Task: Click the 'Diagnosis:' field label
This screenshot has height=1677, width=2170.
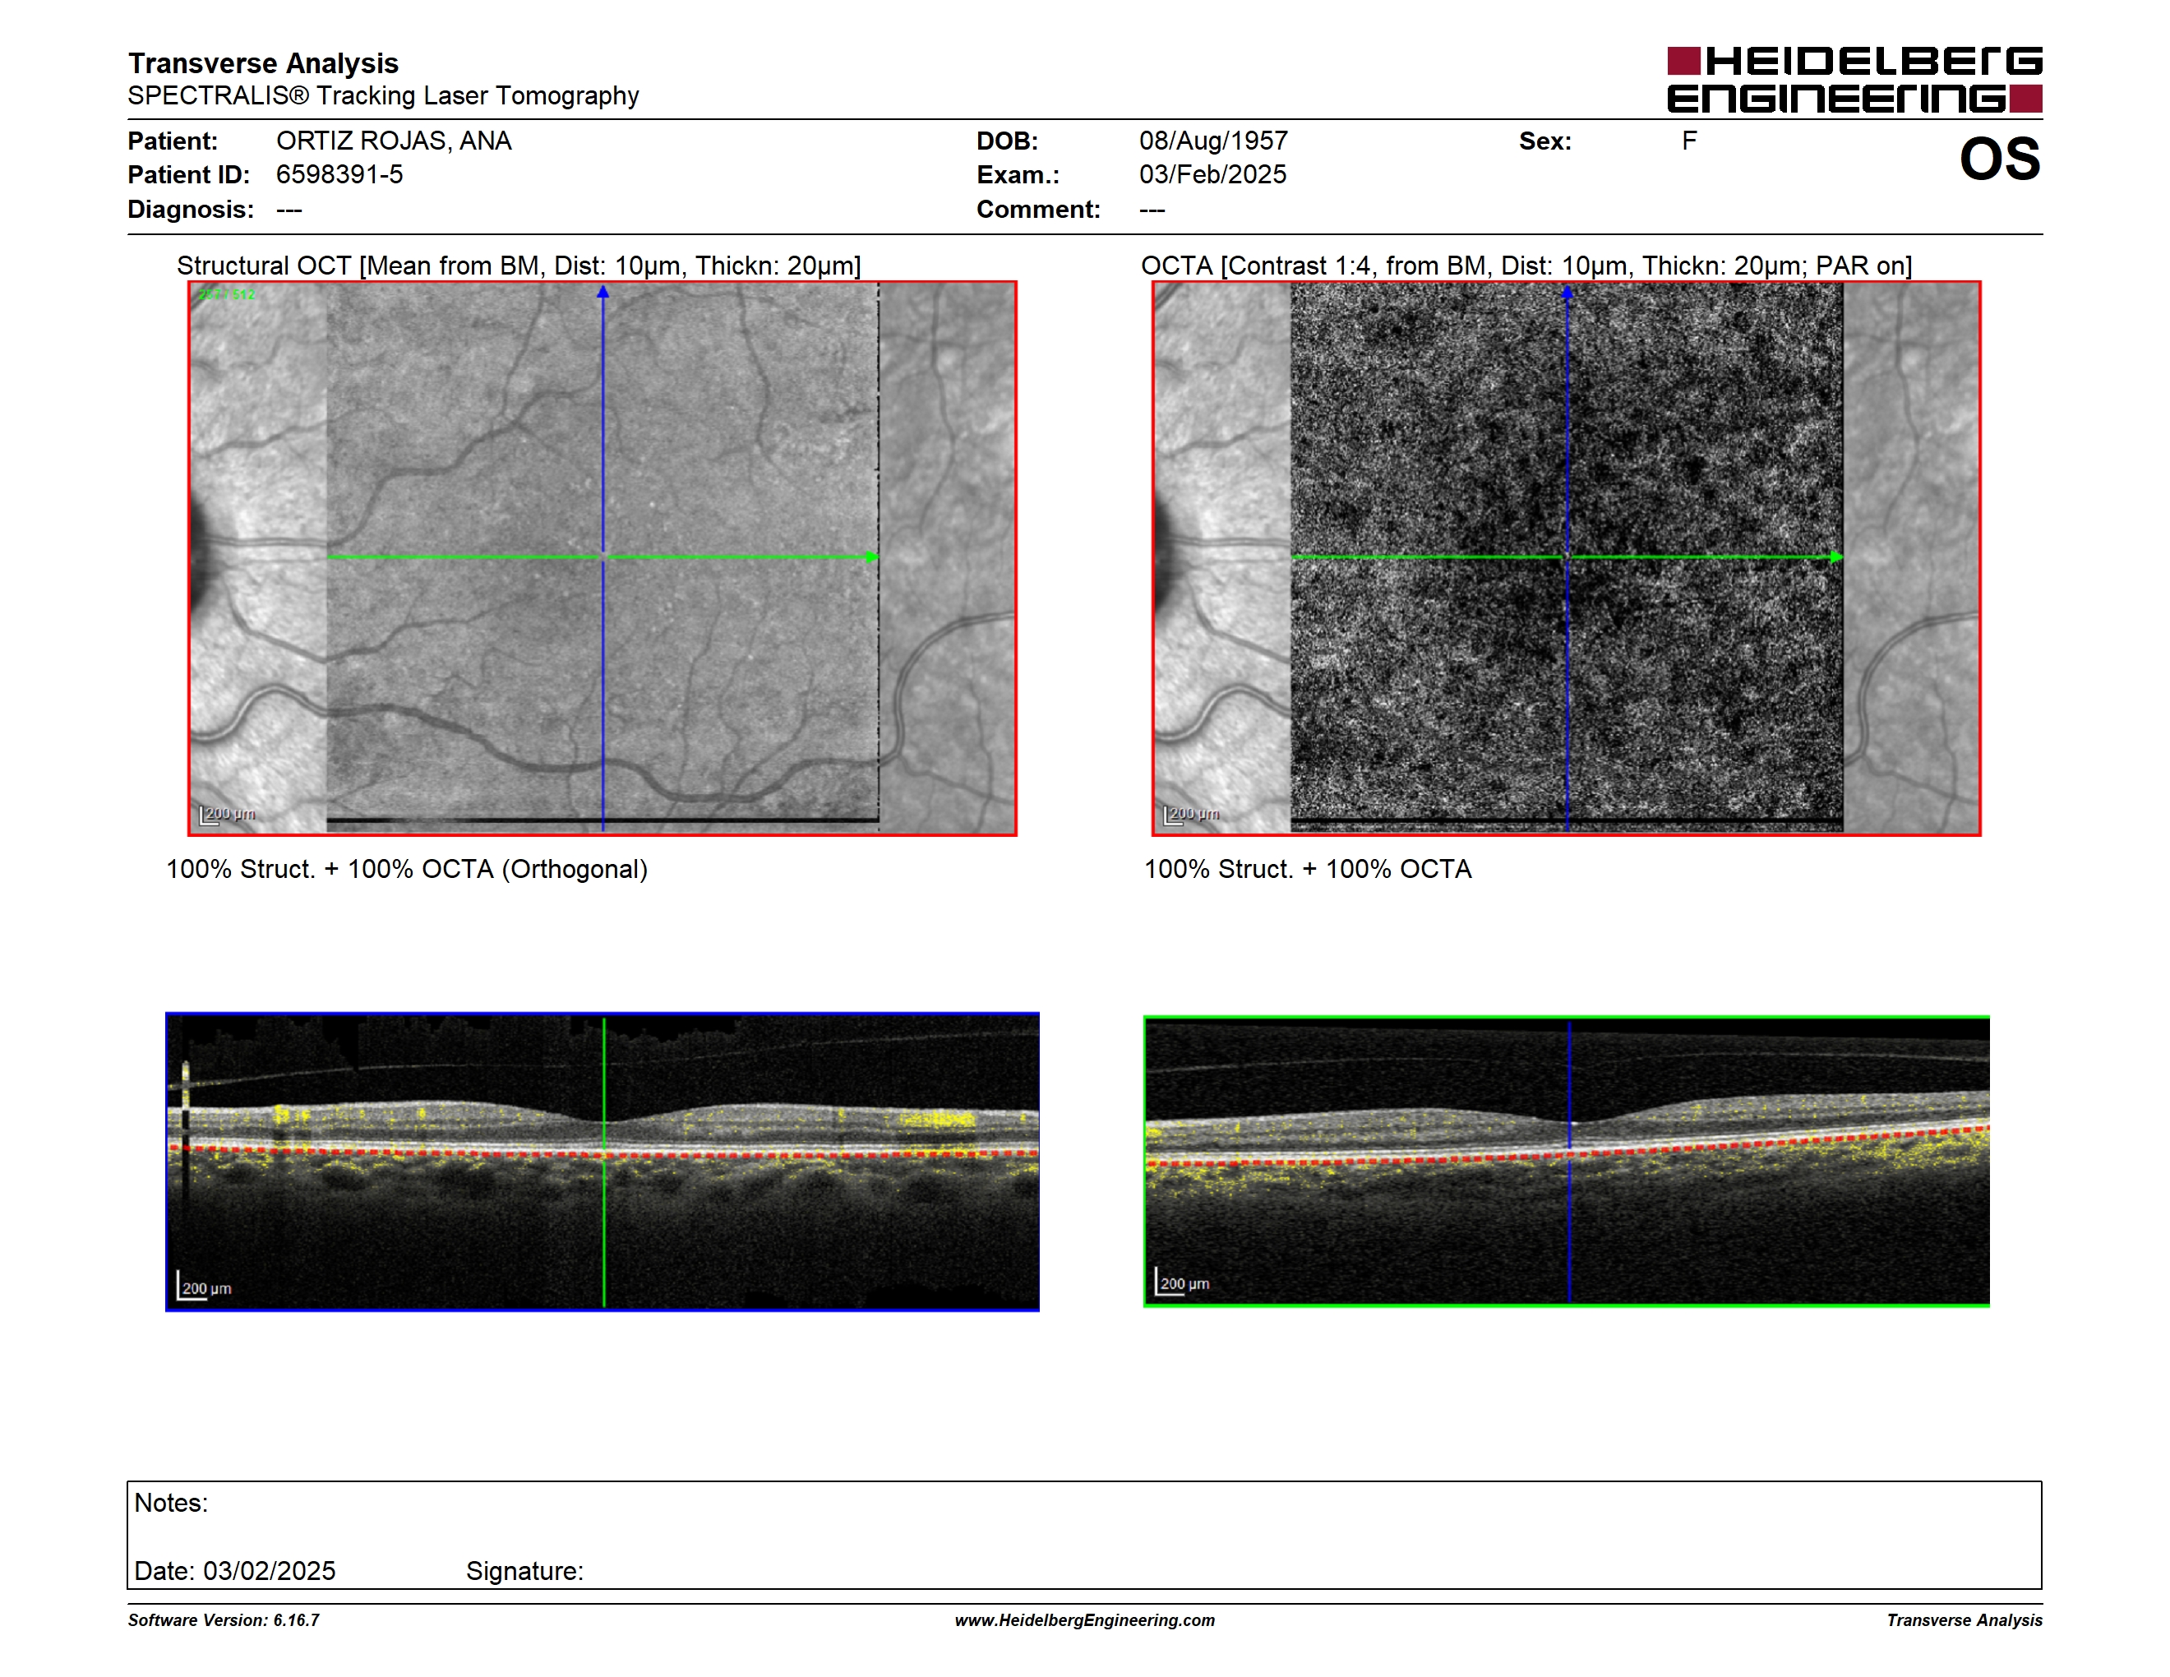Action: 191,210
